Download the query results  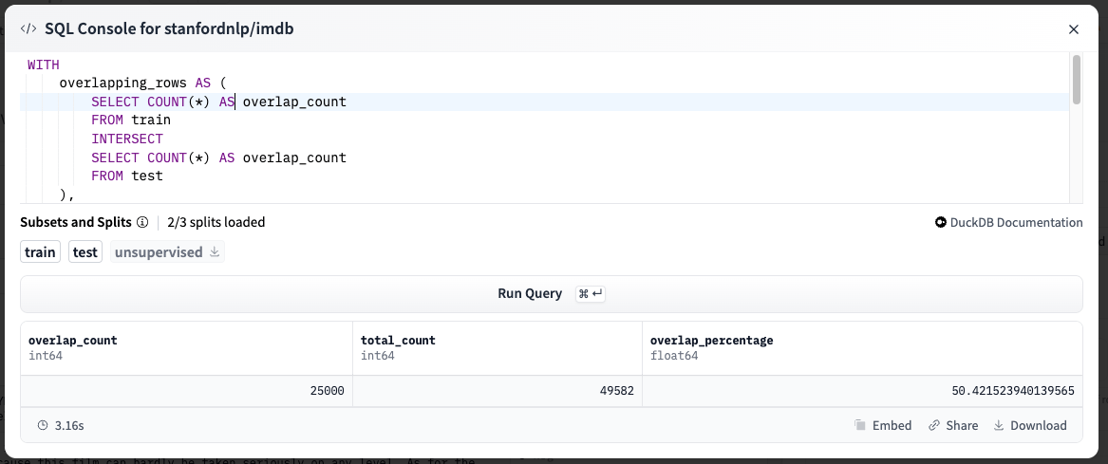pyautogui.click(x=1030, y=426)
